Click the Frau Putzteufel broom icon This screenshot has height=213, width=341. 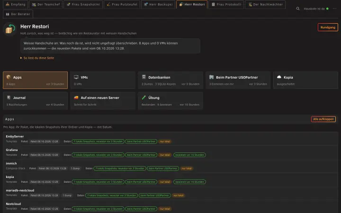(108, 4)
